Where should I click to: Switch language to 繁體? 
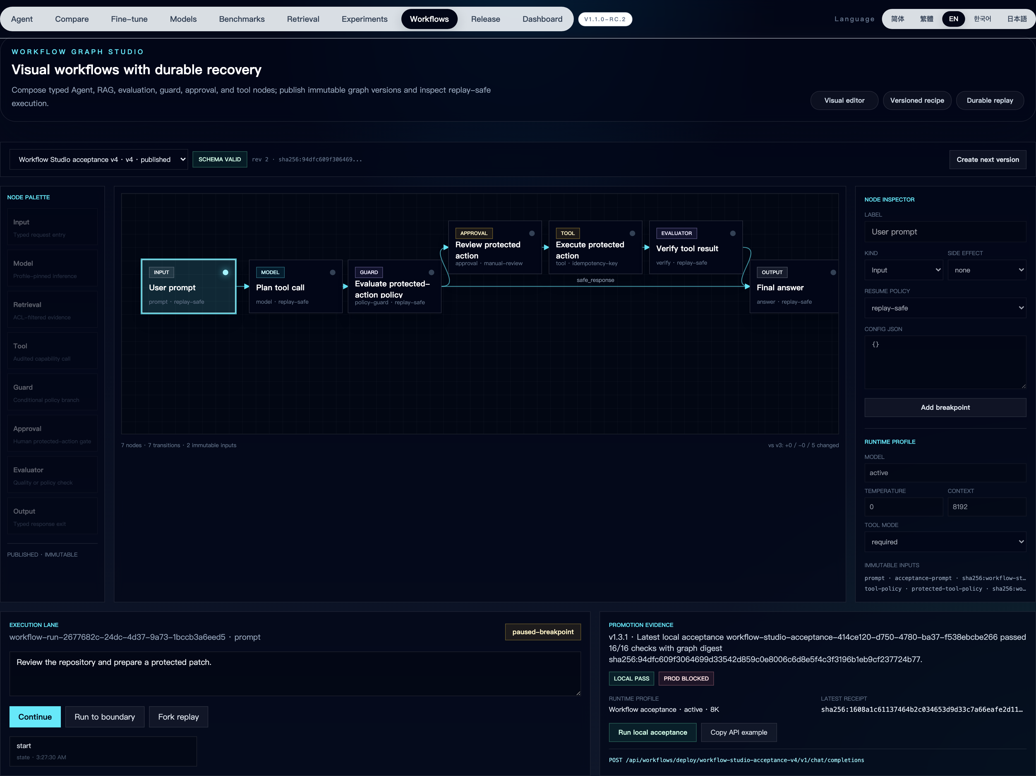(x=926, y=19)
